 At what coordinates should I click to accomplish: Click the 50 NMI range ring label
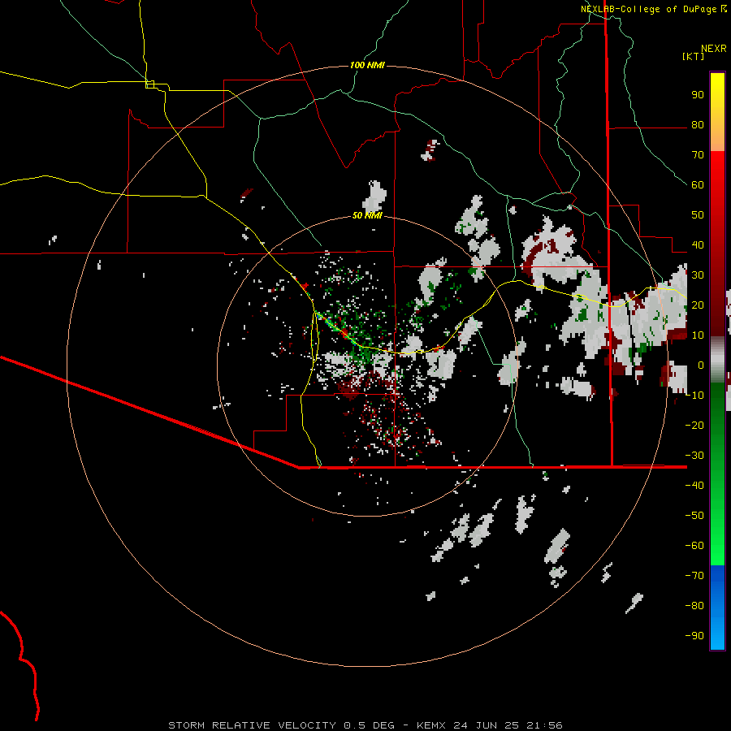[x=367, y=215]
